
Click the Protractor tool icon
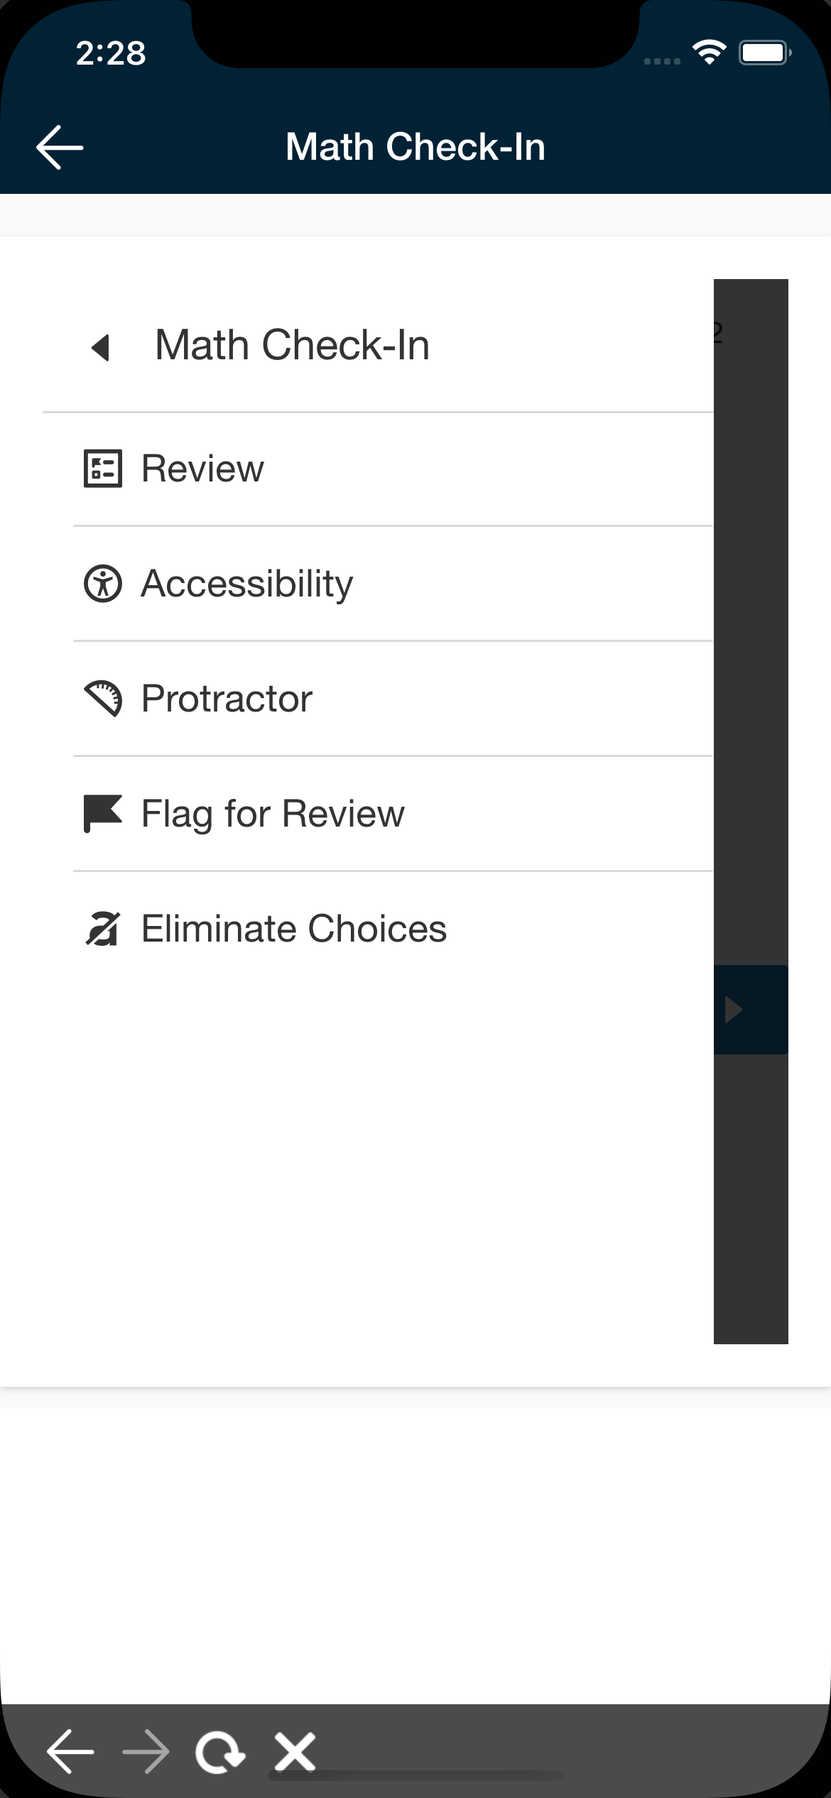coord(103,699)
